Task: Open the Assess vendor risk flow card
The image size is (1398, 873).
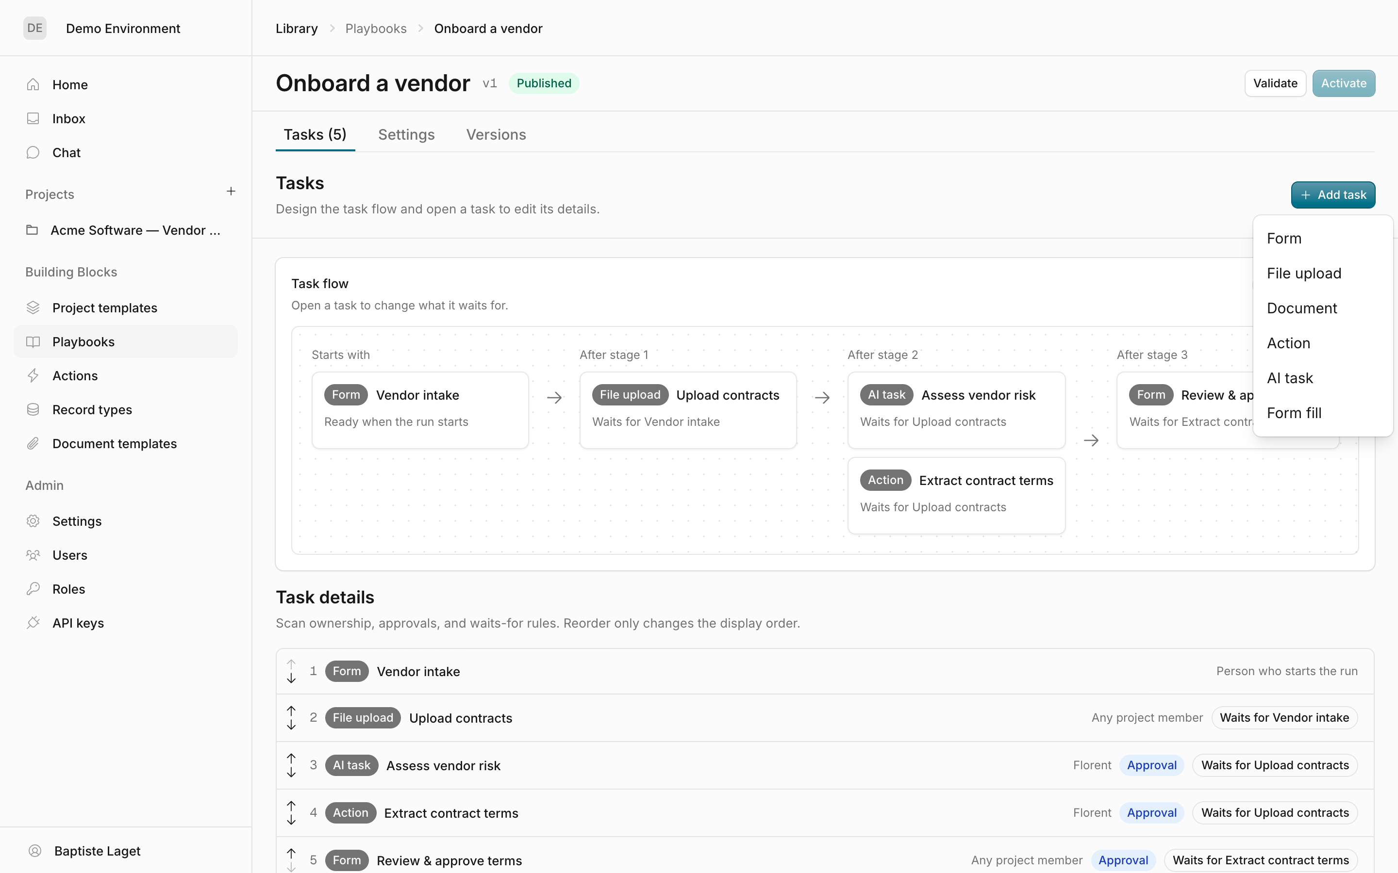Action: pos(956,409)
